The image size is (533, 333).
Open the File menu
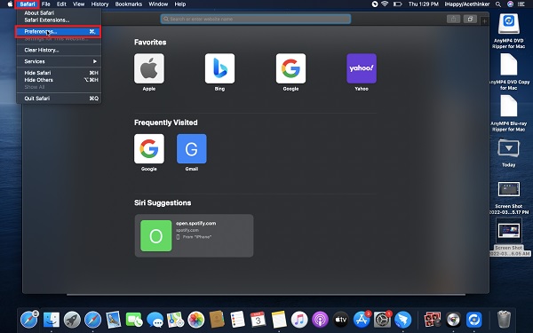tap(45, 4)
